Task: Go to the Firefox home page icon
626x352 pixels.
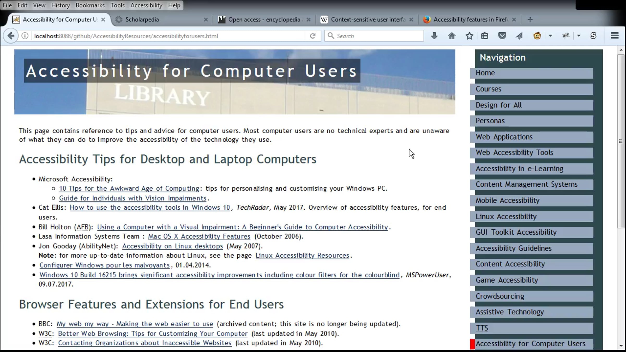Action: coord(452,36)
